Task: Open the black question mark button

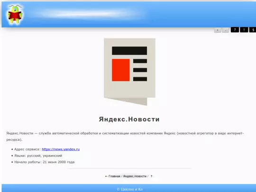Action: tap(235, 30)
